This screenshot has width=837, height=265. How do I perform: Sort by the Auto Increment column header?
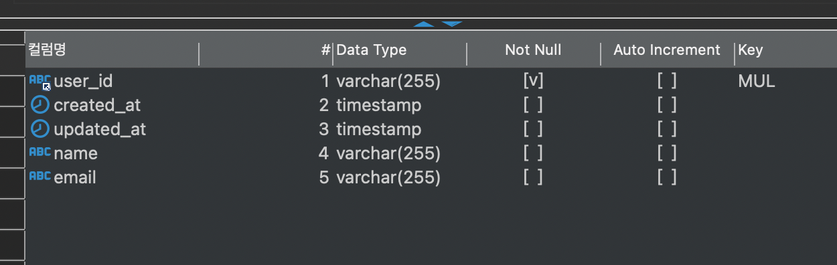667,50
